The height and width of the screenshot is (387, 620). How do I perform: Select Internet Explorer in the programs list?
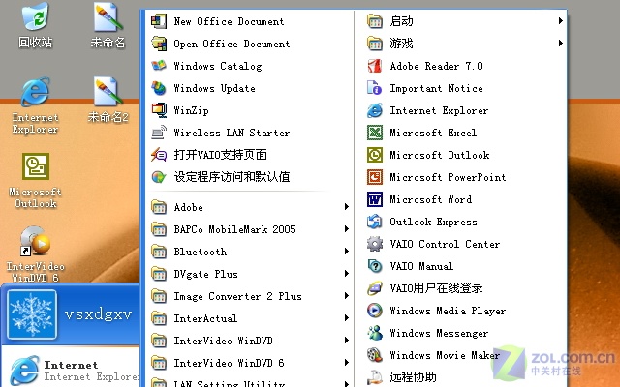(461, 110)
